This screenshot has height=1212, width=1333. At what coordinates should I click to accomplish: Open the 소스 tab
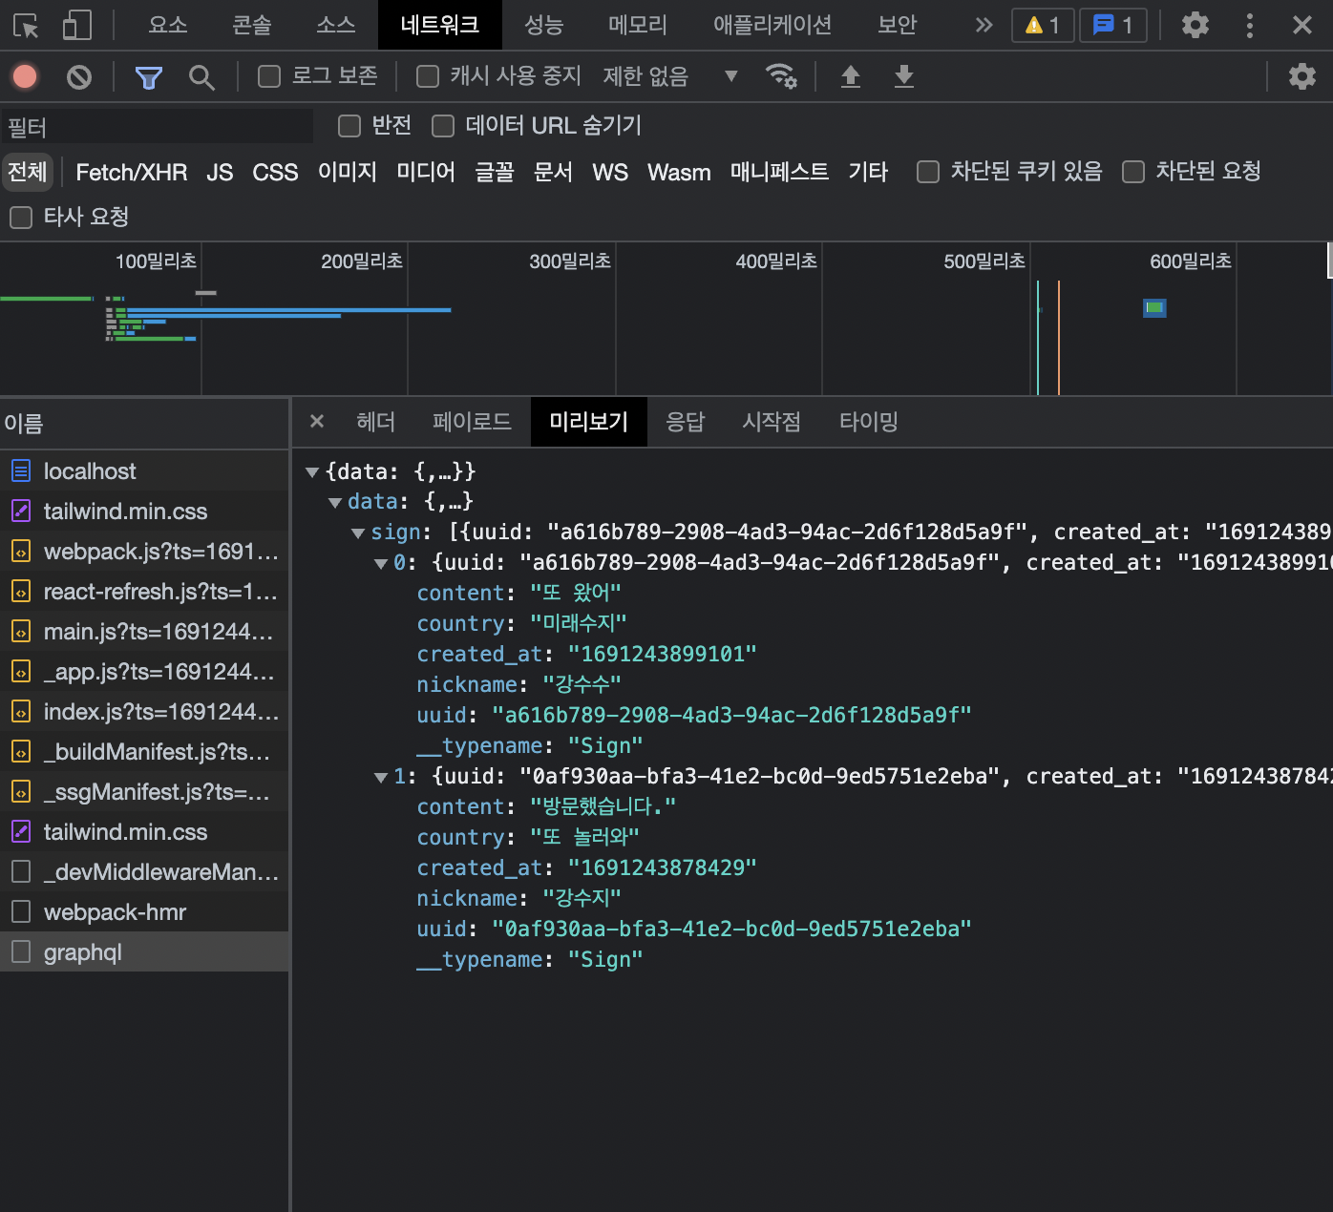click(x=336, y=25)
